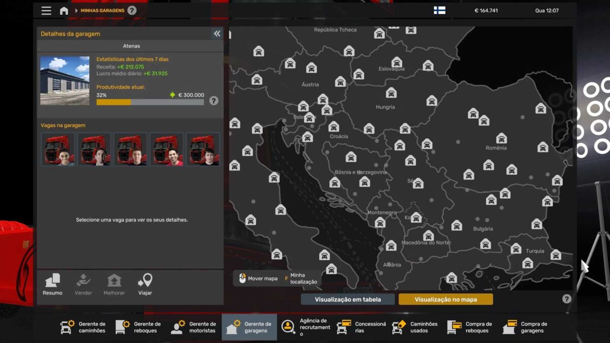Open help next to Minhas Garagens
Viewport: 610px width, 343px height.
point(132,10)
